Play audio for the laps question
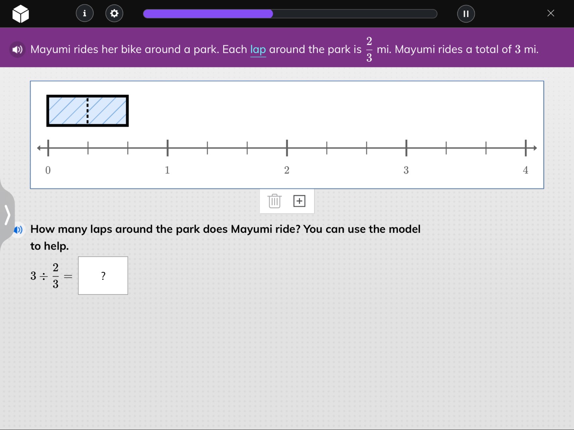Screen dimensions: 574x430 (x=18, y=230)
